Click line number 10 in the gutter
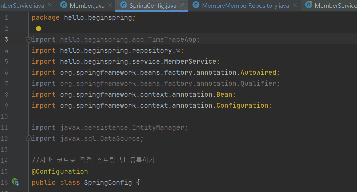357x192 pixels. pyautogui.click(x=4, y=116)
